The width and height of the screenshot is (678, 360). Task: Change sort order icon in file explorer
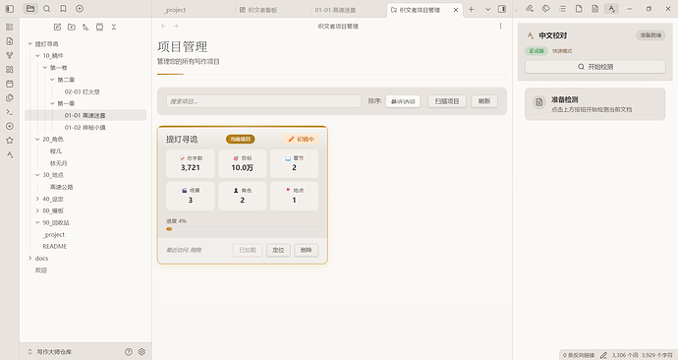(x=85, y=27)
